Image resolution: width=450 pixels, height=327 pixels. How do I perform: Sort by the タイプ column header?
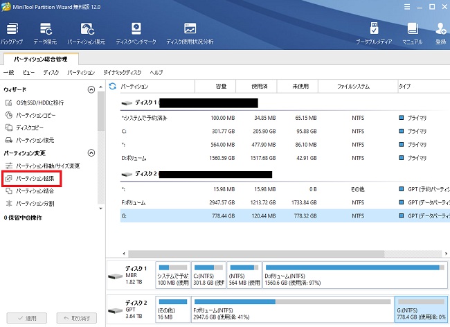424,86
